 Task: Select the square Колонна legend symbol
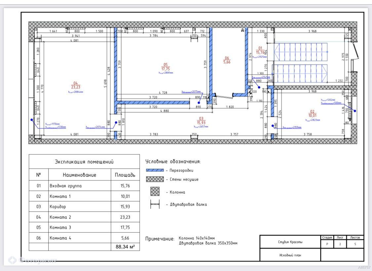click(x=155, y=191)
